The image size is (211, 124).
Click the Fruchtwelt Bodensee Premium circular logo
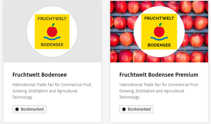159,31
